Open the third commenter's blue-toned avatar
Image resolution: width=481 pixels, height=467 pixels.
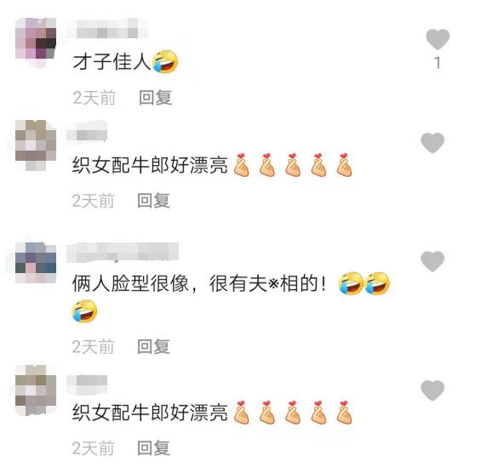coord(36,263)
